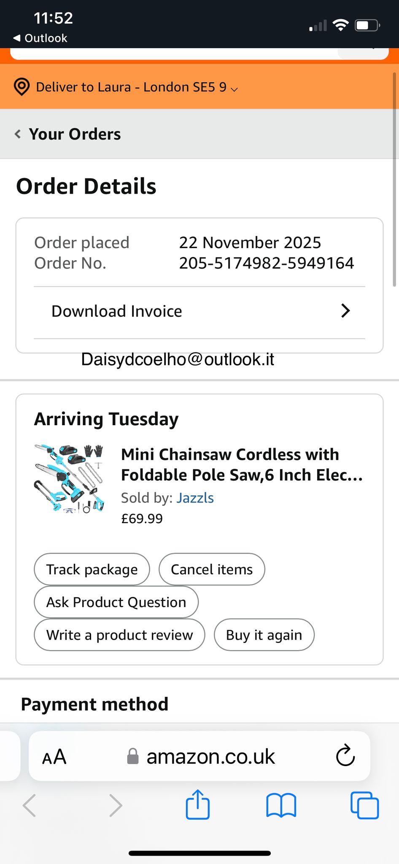Open AA reader and text size menu

[54, 757]
